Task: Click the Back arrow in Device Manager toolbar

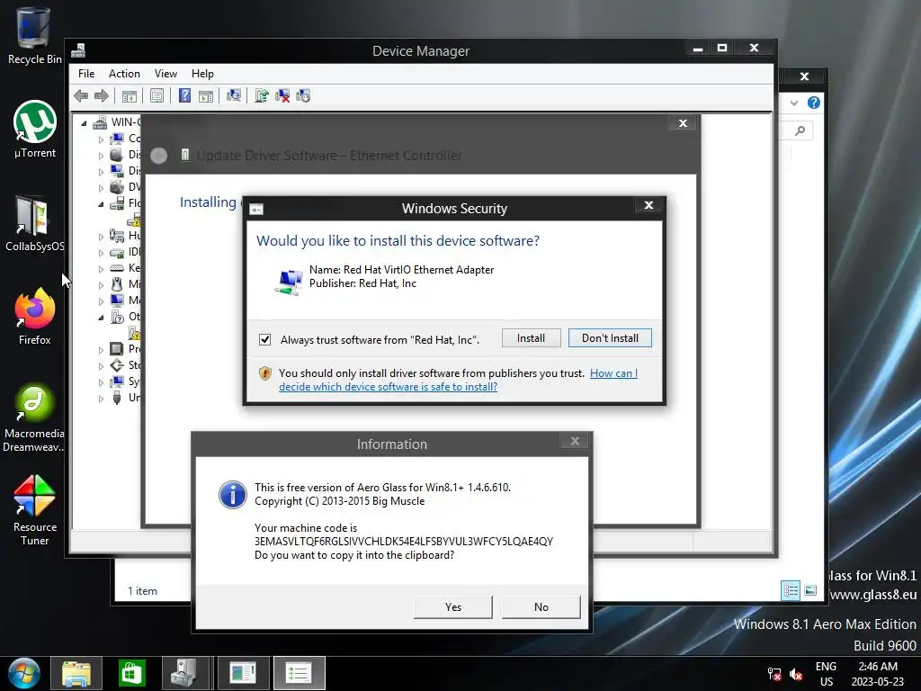Action: (81, 95)
